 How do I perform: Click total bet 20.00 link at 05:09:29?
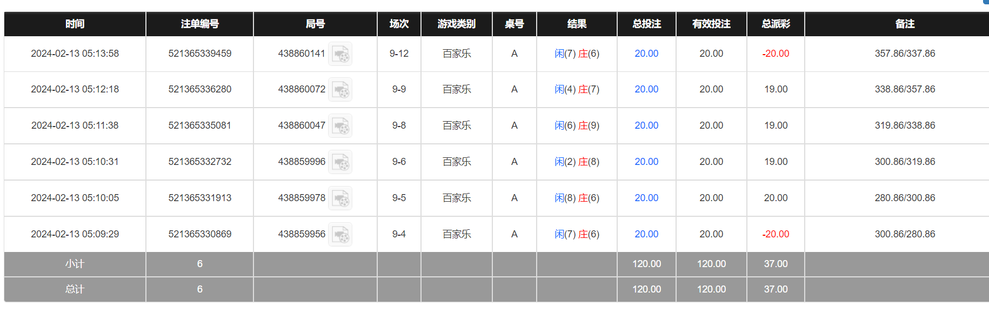click(x=646, y=234)
